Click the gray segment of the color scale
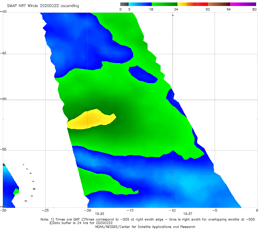The image size is (260, 229). click(x=124, y=4)
